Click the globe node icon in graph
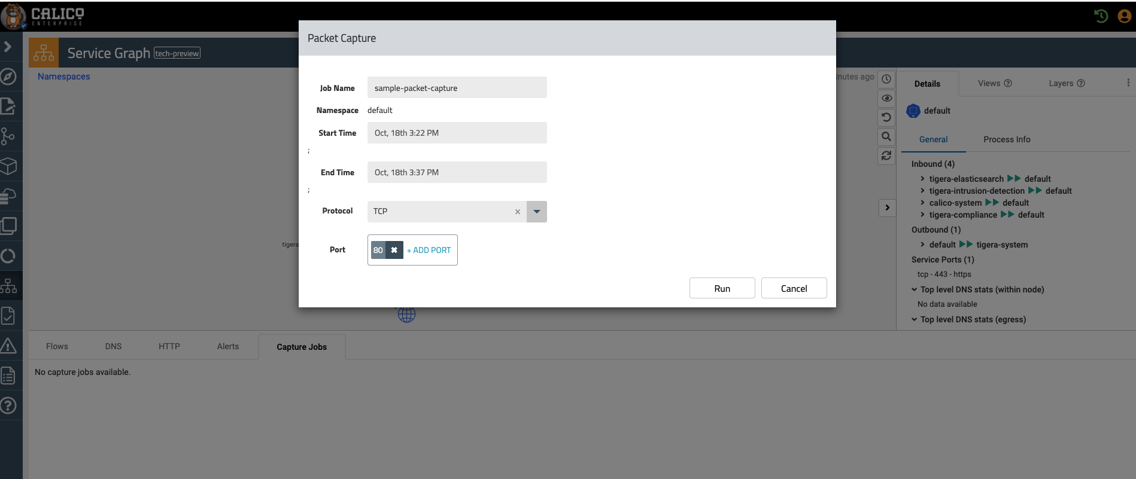1136x479 pixels. (x=406, y=314)
